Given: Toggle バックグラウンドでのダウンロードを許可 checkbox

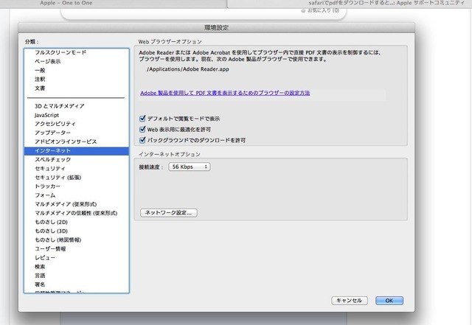Looking at the screenshot, I should pyautogui.click(x=142, y=140).
